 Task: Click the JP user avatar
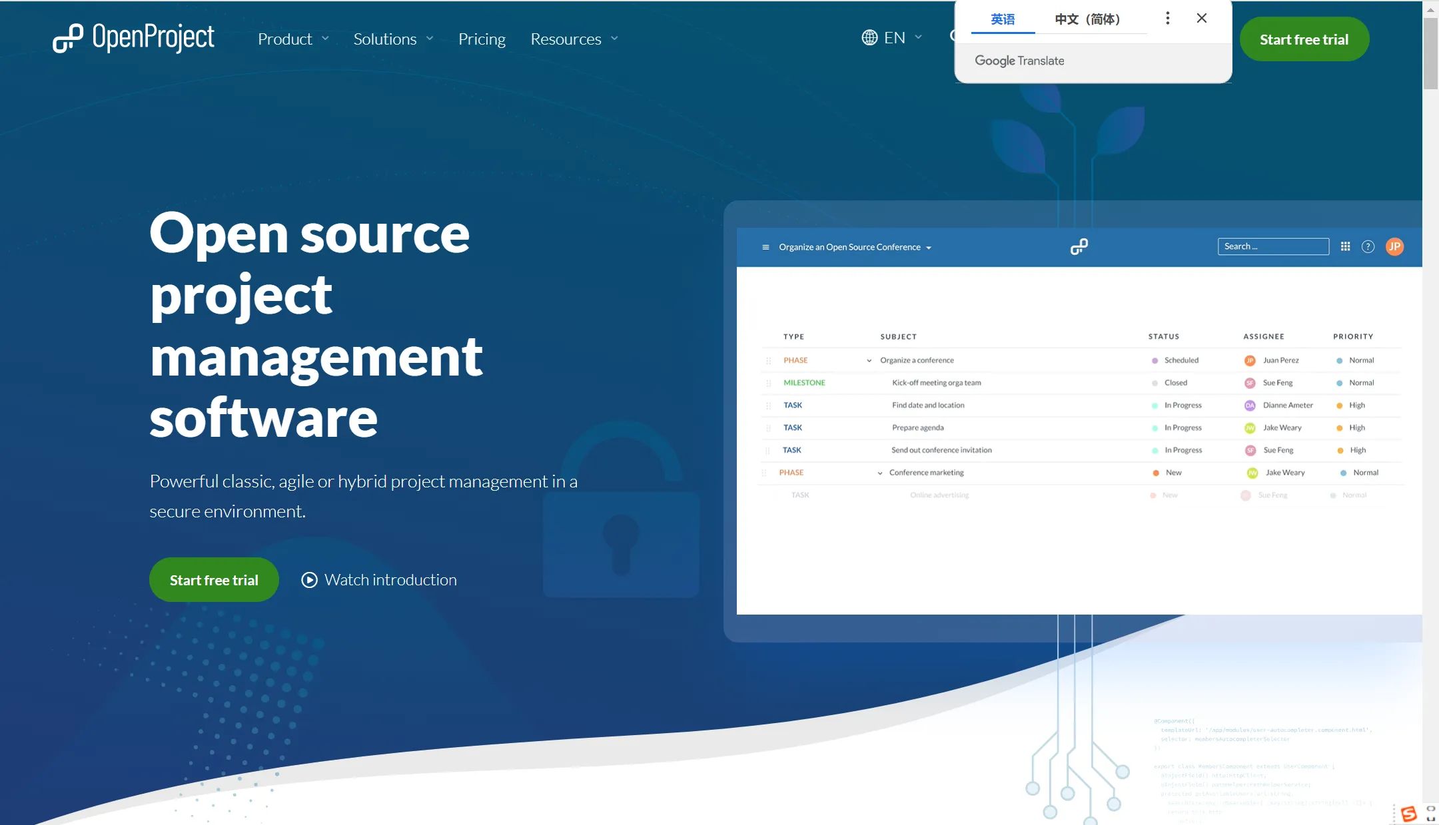tap(1394, 246)
